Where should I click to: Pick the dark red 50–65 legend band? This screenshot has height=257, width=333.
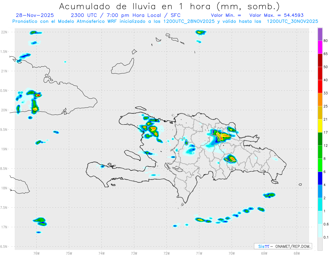point(320,60)
